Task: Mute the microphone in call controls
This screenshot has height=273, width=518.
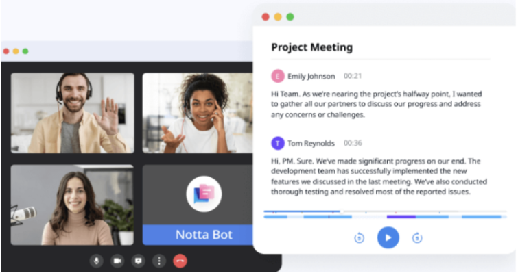Action: pyautogui.click(x=97, y=261)
